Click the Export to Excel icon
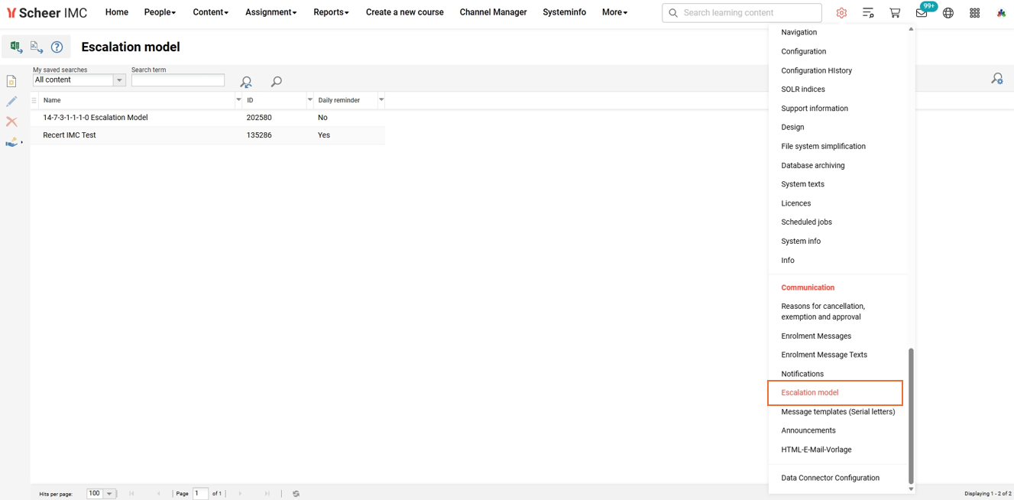This screenshot has width=1014, height=500. pyautogui.click(x=16, y=47)
